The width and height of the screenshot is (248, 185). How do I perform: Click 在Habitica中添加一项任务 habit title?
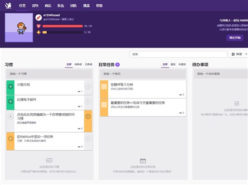click(x=35, y=136)
